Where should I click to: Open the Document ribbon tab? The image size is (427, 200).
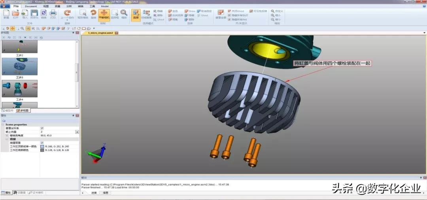31,6
